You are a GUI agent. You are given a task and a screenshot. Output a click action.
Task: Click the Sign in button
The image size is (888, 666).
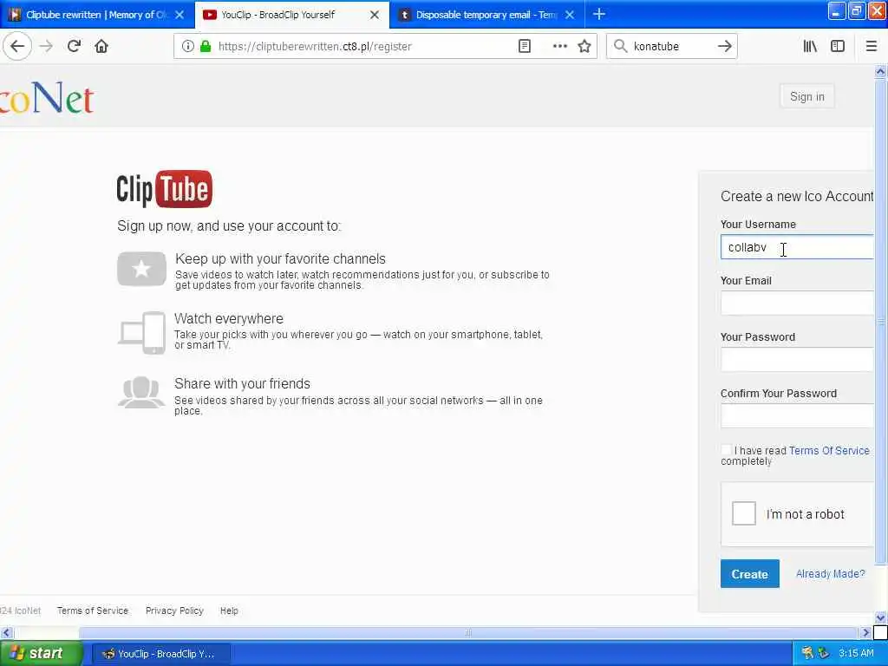point(807,97)
